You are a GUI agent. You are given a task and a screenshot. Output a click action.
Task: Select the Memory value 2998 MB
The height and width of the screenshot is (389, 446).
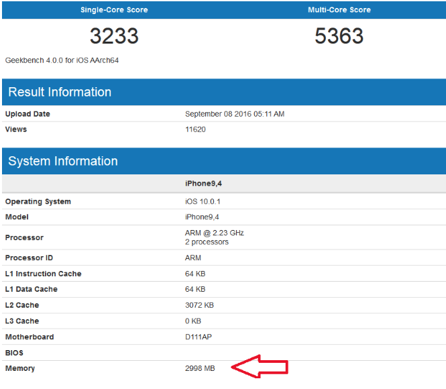(x=200, y=368)
